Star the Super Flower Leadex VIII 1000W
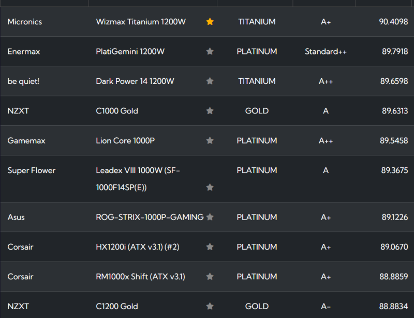 coord(210,187)
